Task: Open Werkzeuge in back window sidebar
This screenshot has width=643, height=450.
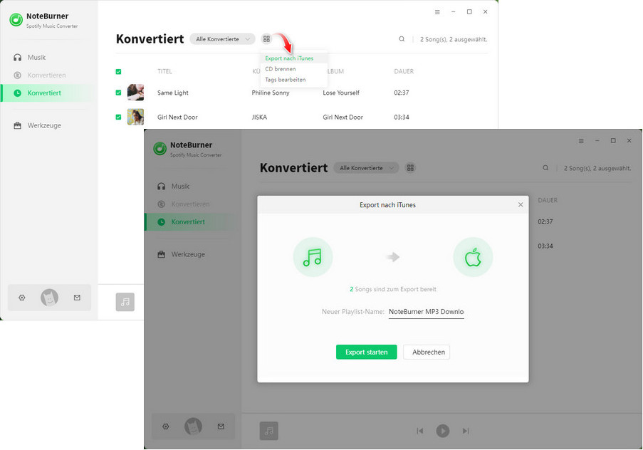Action: pos(44,125)
